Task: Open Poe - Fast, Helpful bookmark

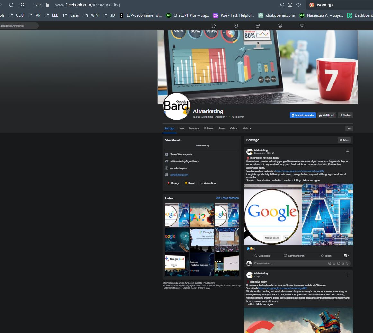Action: [234, 15]
